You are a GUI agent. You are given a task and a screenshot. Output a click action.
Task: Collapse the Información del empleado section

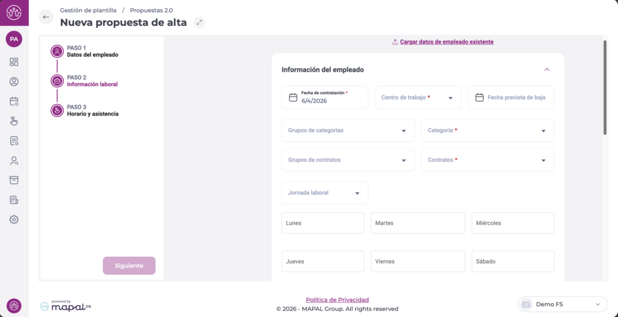click(547, 70)
